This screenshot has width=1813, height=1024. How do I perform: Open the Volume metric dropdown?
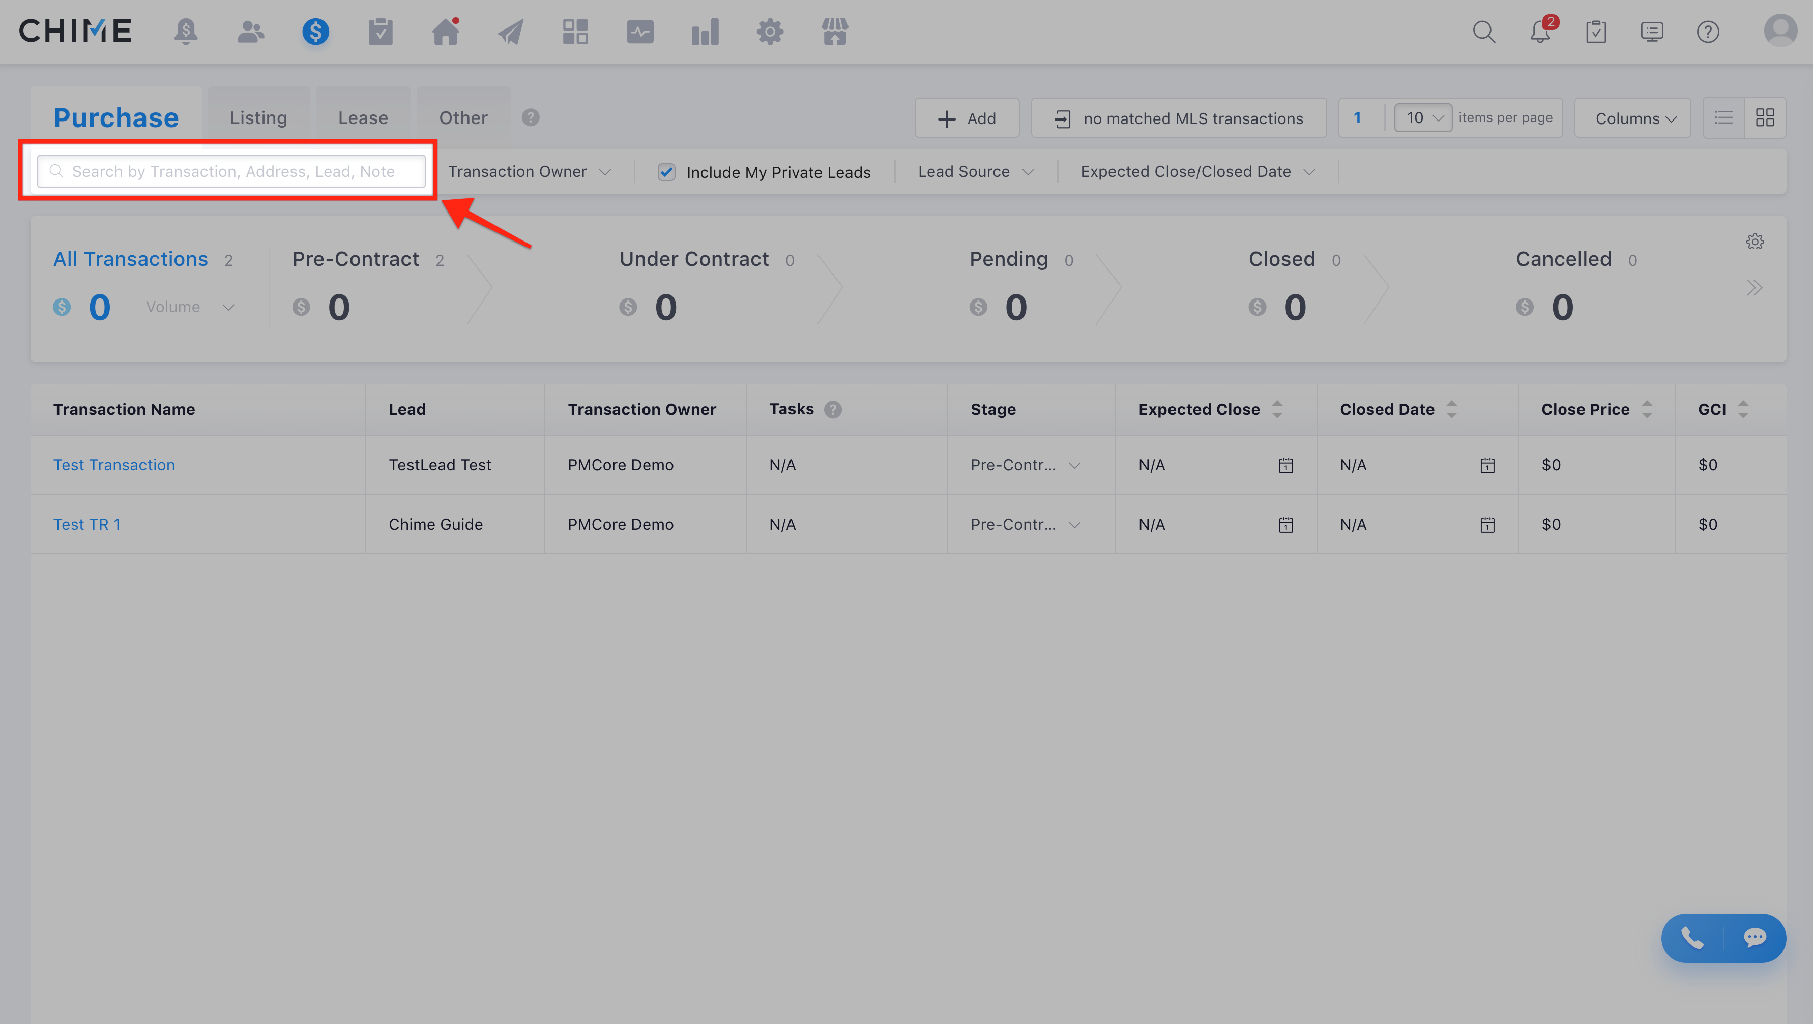(190, 307)
